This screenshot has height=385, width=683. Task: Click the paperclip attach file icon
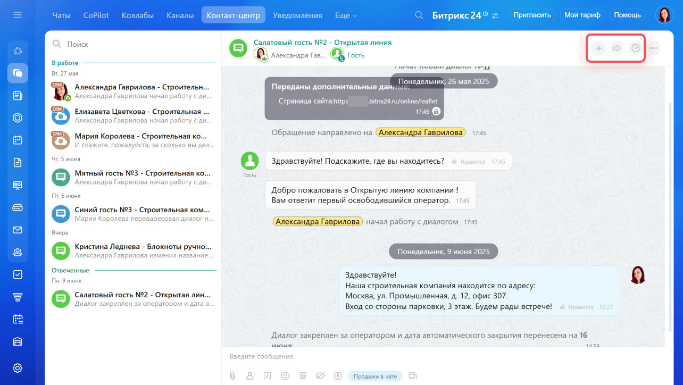click(x=232, y=376)
